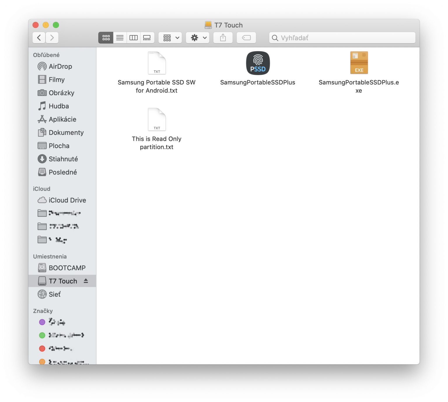Open AirDrop in the sidebar
This screenshot has height=402, width=448.
point(62,66)
